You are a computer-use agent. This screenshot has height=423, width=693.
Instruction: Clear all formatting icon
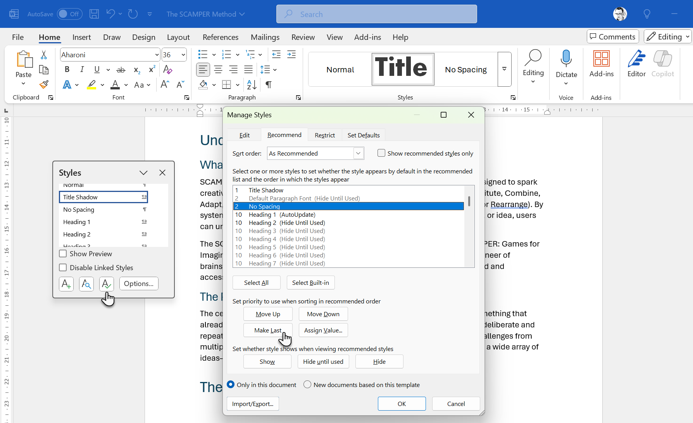pyautogui.click(x=167, y=70)
